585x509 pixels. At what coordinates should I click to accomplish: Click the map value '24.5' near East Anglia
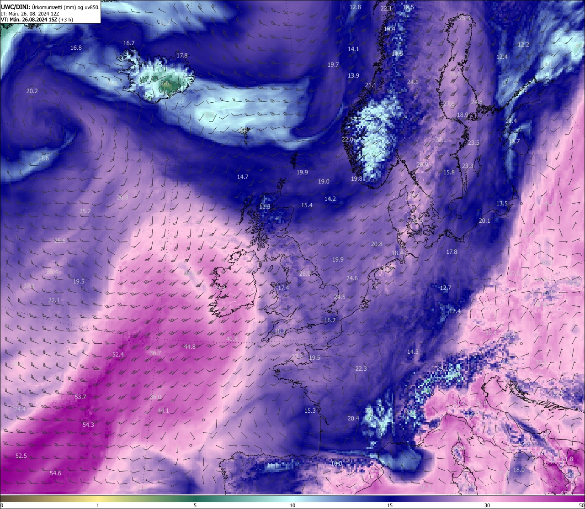[x=340, y=297]
